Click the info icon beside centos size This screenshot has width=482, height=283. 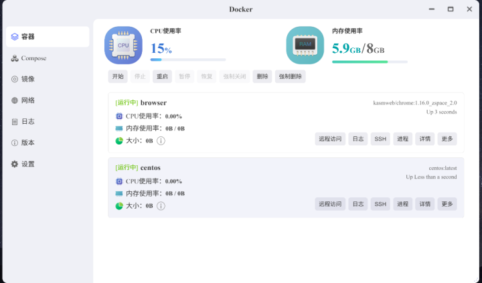pyautogui.click(x=161, y=205)
